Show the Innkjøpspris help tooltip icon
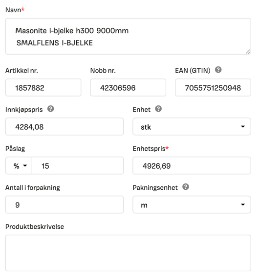The height and width of the screenshot is (279, 258). point(51,109)
